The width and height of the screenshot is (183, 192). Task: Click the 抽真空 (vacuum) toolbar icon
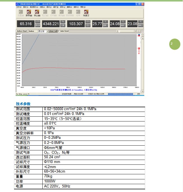click(86, 12)
